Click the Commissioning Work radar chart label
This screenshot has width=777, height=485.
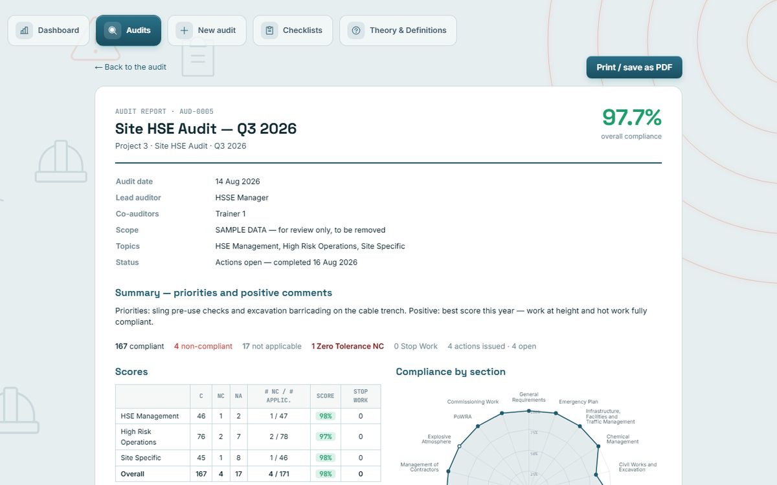473,402
